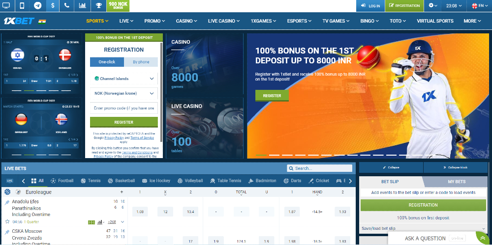The width and height of the screenshot is (492, 245).
Task: Select the All sports tab
Action: pyautogui.click(x=37, y=181)
